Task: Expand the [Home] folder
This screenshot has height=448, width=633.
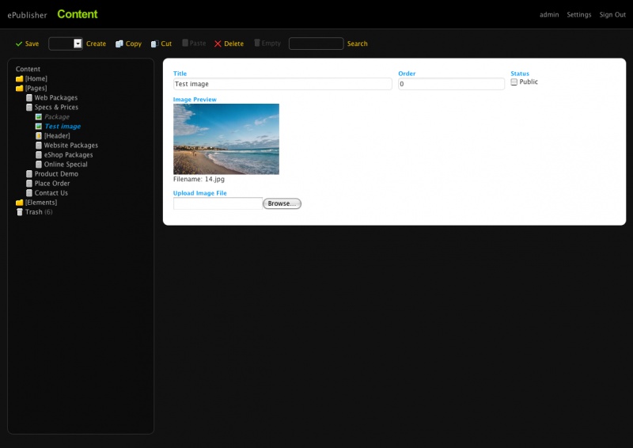Action: [20, 79]
